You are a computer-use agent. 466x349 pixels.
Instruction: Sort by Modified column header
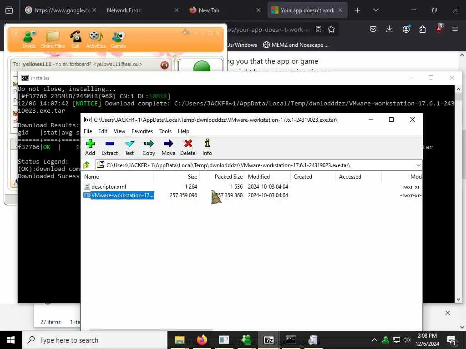[x=268, y=177]
